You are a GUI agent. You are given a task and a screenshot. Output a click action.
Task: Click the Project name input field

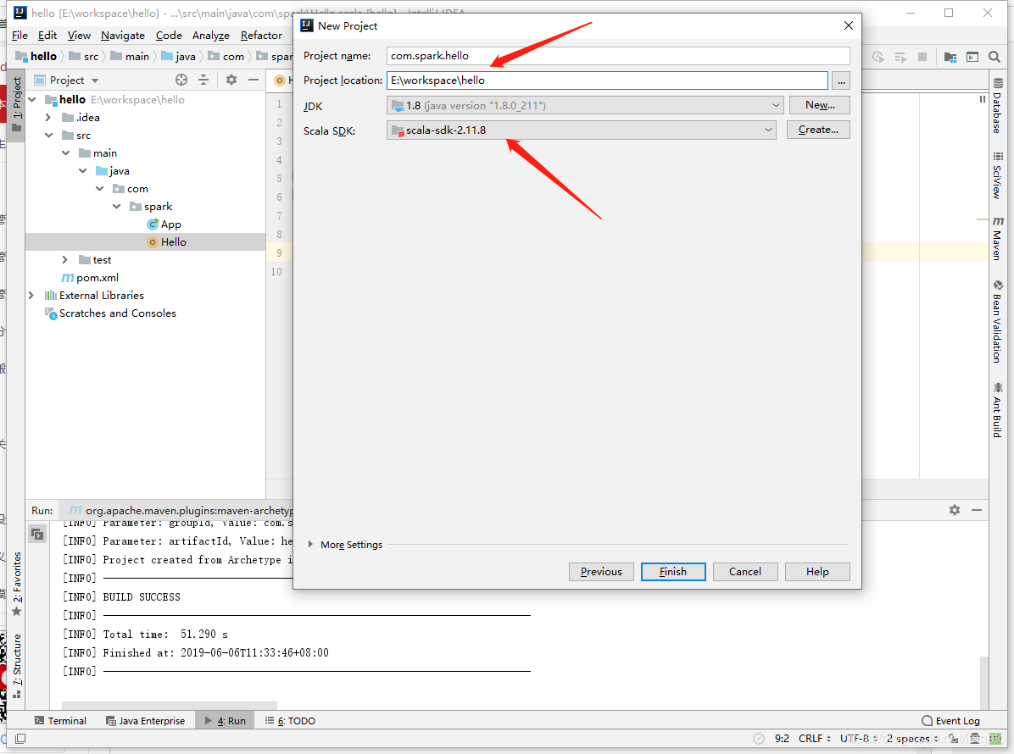[618, 56]
